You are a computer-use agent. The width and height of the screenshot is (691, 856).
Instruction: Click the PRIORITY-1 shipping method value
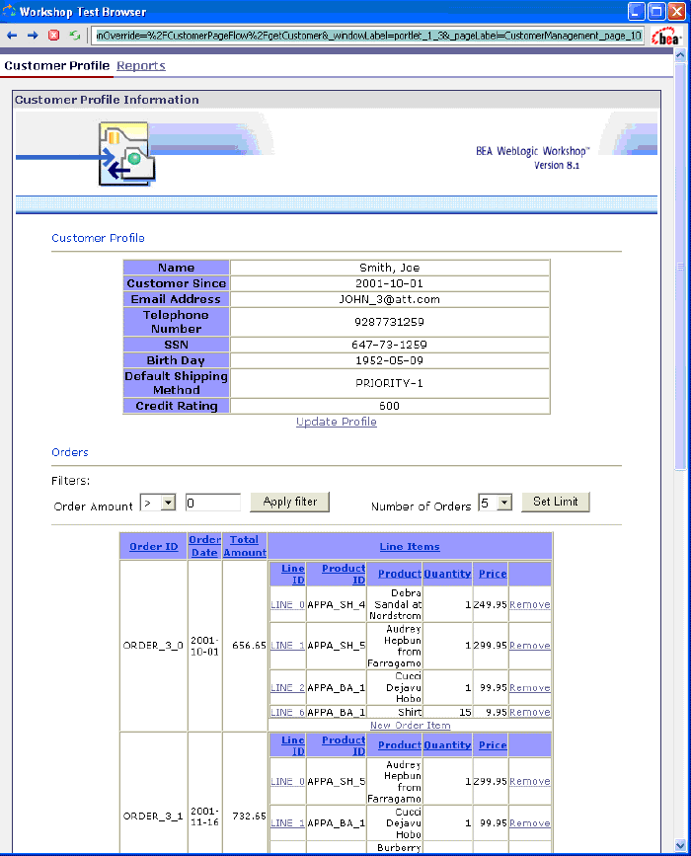(389, 383)
